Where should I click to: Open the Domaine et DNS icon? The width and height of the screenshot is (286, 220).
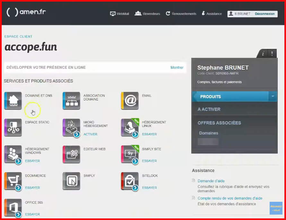point(13,101)
